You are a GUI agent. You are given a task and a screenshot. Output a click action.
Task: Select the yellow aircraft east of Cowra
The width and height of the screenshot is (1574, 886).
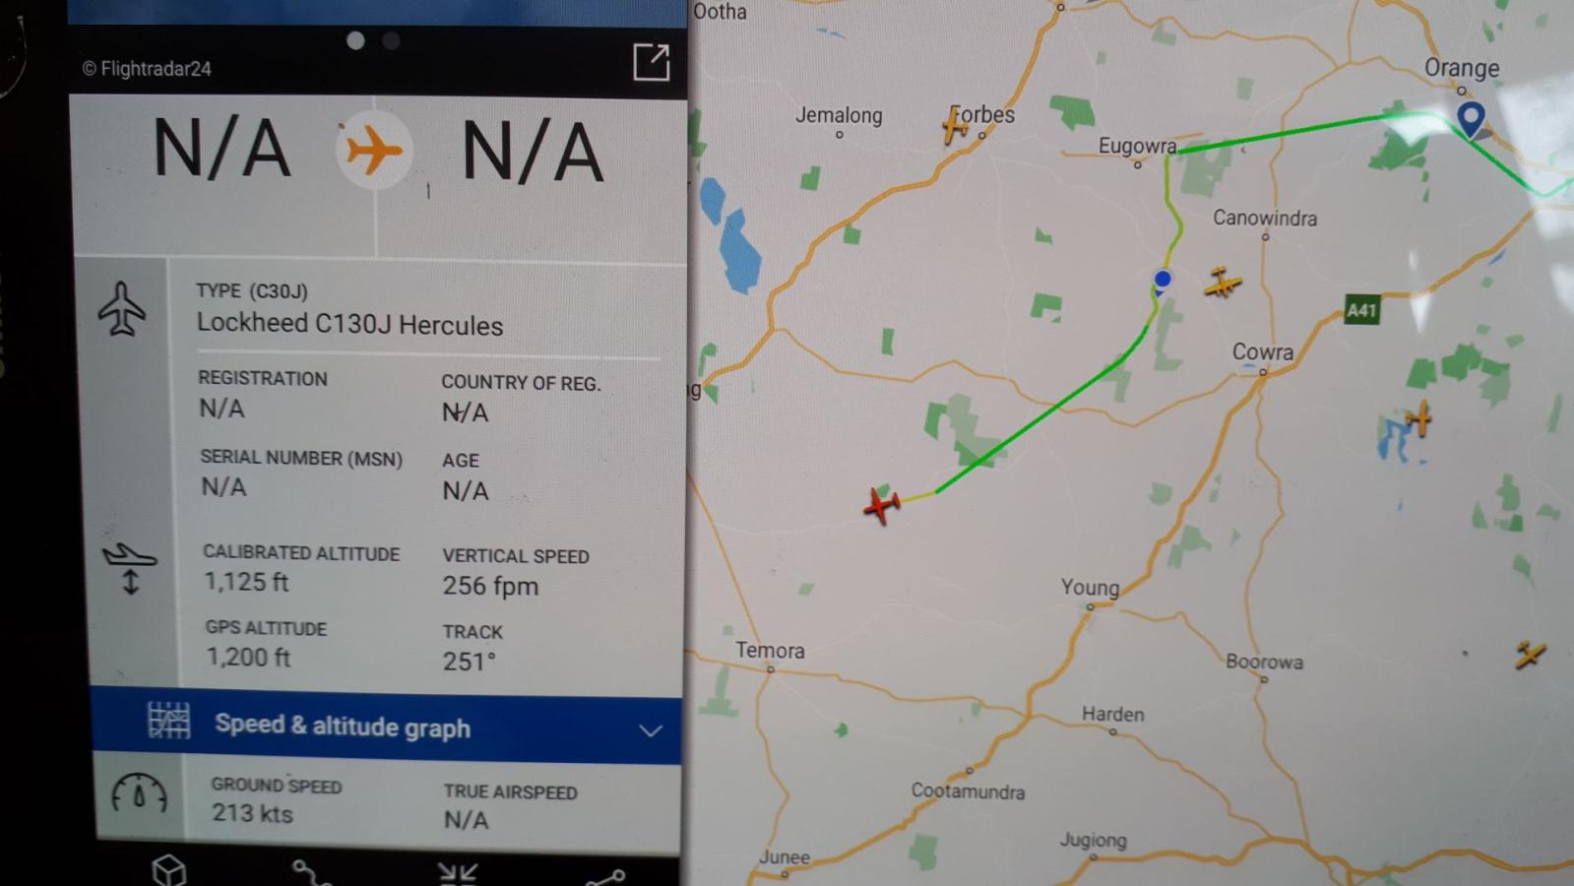point(1418,418)
